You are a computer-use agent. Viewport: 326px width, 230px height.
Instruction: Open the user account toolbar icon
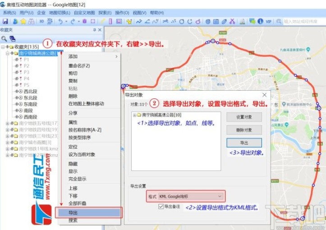(15, 21)
